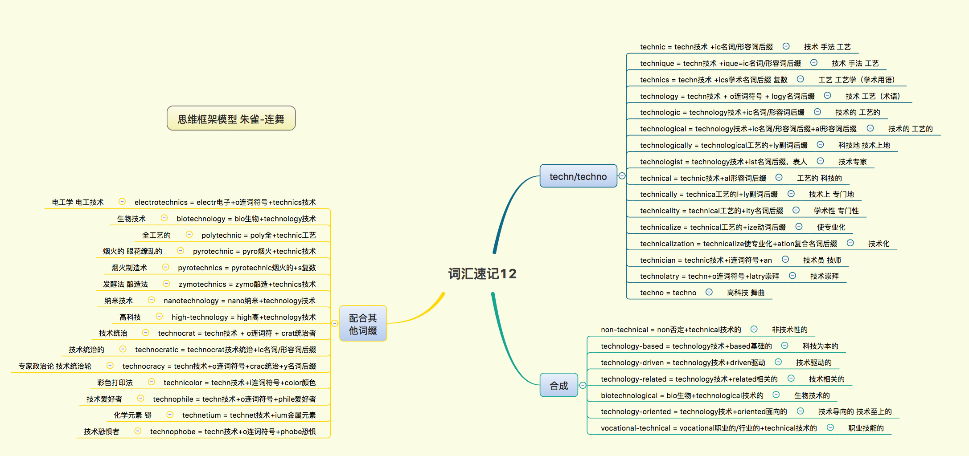
Task: Select the 电工学 电工技术 subtopic
Action: pos(78,202)
